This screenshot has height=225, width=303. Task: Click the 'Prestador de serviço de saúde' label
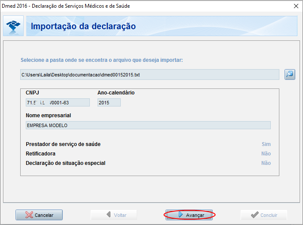(x=63, y=144)
